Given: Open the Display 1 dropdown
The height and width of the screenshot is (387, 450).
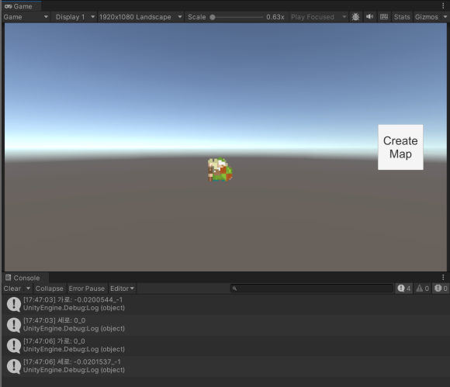Looking at the screenshot, I should [x=74, y=17].
